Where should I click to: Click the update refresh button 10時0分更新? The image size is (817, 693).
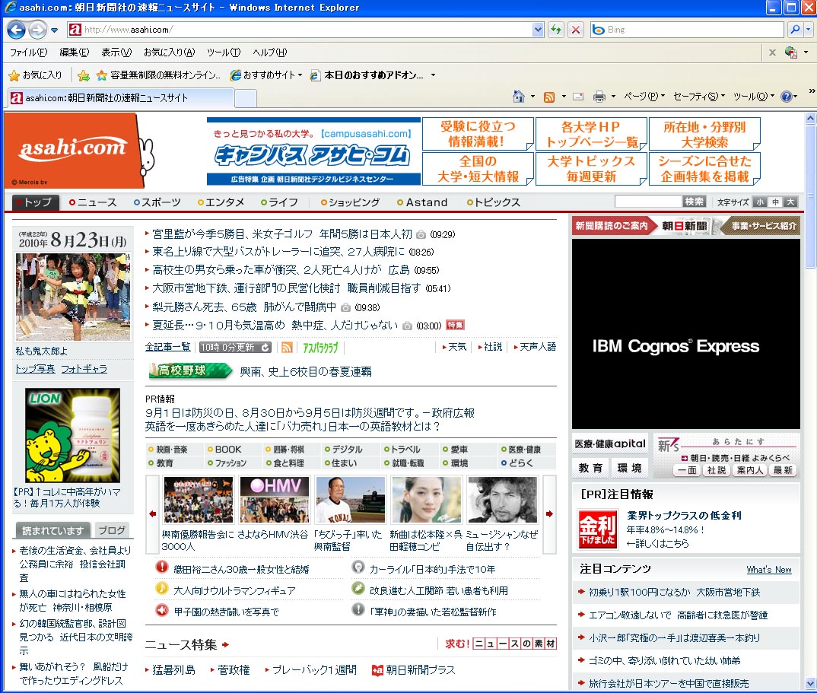pyautogui.click(x=236, y=348)
